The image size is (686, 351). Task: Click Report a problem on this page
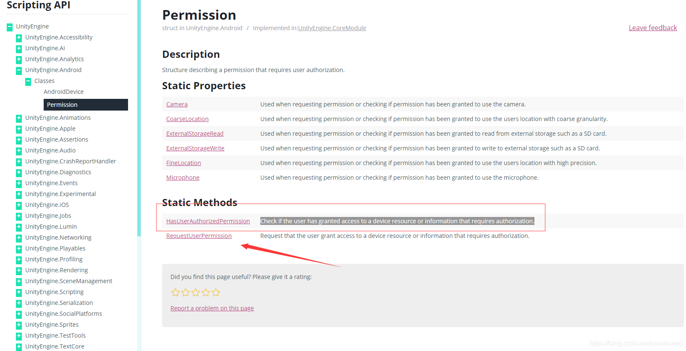(212, 308)
